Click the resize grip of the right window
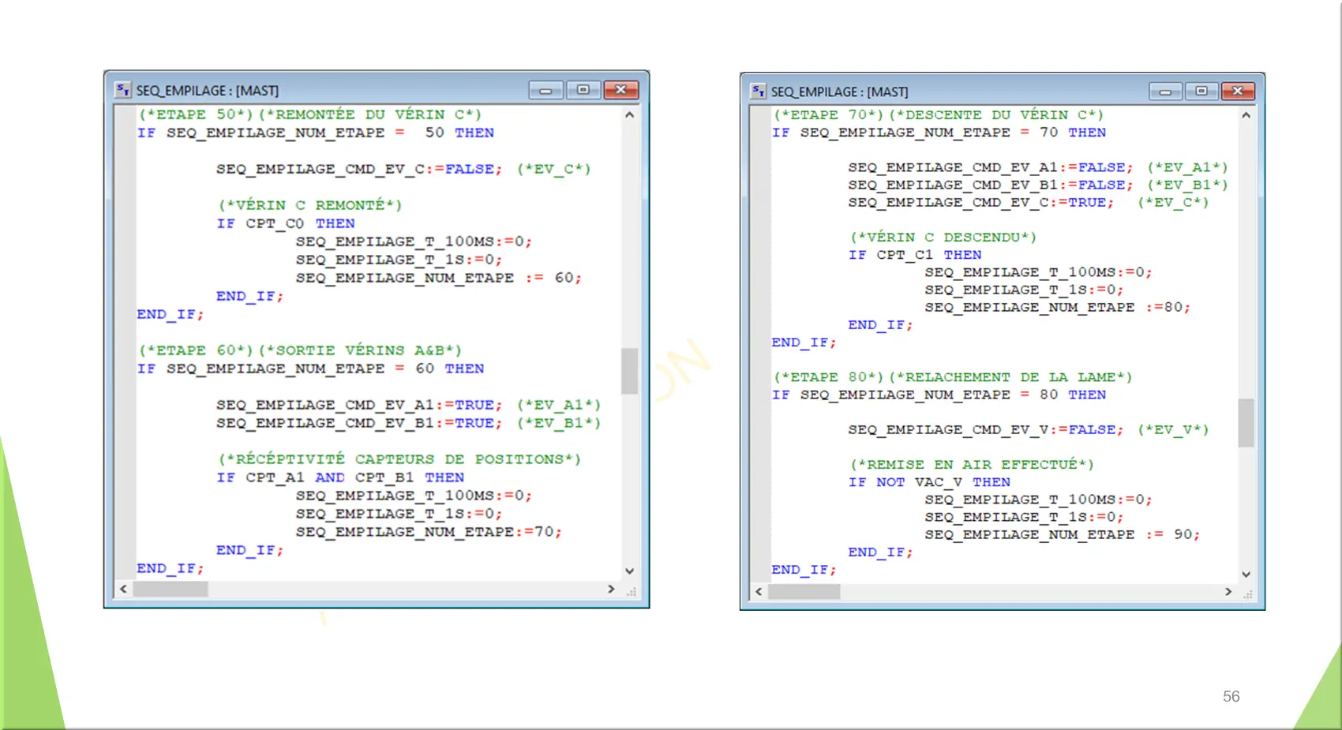 [1247, 593]
